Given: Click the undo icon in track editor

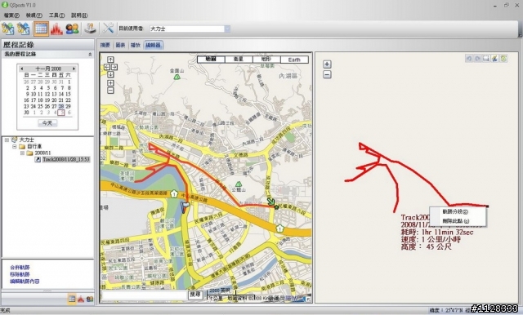Looking at the screenshot, I should tap(469, 59).
